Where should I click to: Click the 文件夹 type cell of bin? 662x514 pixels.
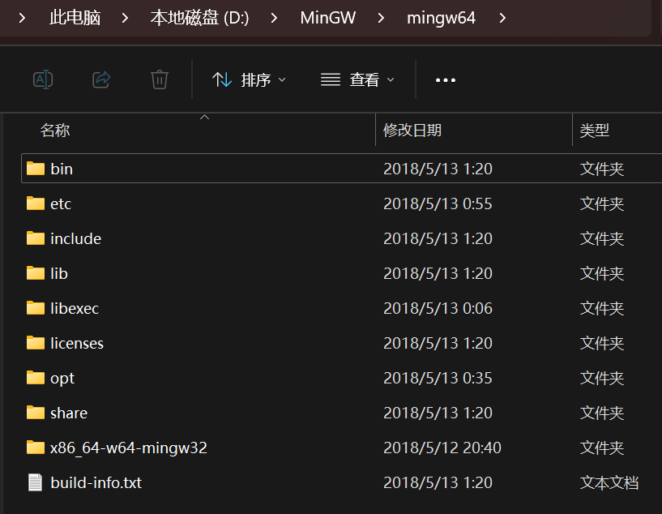602,169
